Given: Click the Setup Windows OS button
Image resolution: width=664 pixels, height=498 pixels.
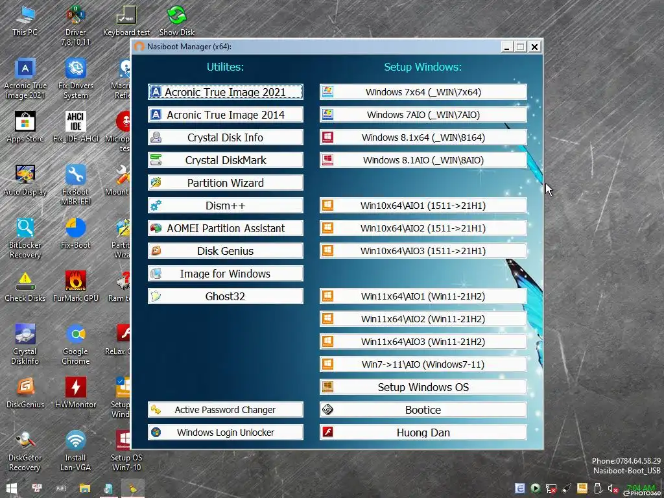Looking at the screenshot, I should [423, 387].
